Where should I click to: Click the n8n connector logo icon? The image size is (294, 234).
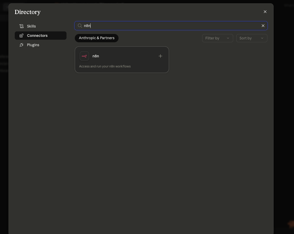pos(84,56)
